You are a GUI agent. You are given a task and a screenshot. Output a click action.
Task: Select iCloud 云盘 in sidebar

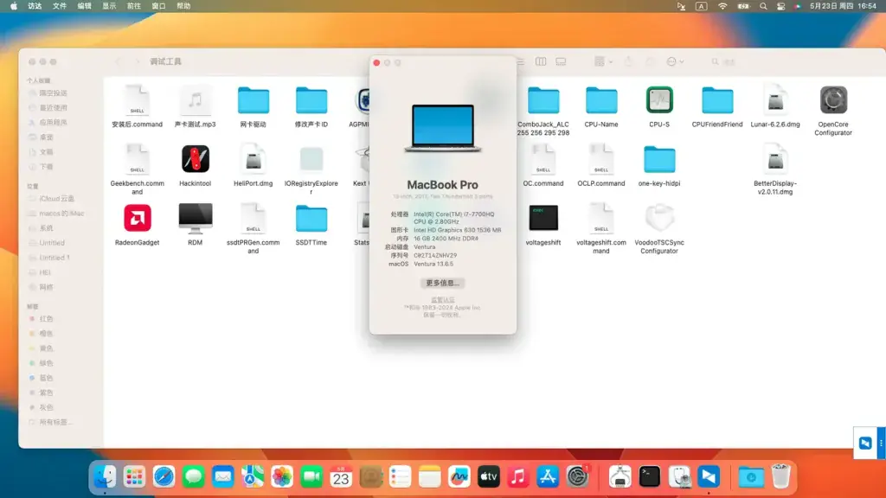click(56, 199)
